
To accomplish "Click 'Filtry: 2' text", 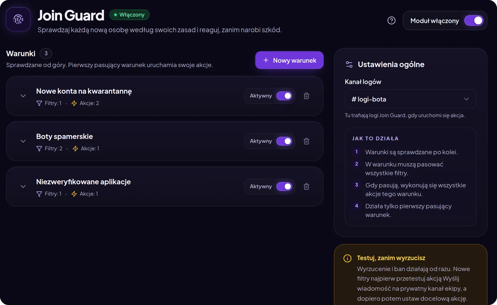I will (x=54, y=148).
